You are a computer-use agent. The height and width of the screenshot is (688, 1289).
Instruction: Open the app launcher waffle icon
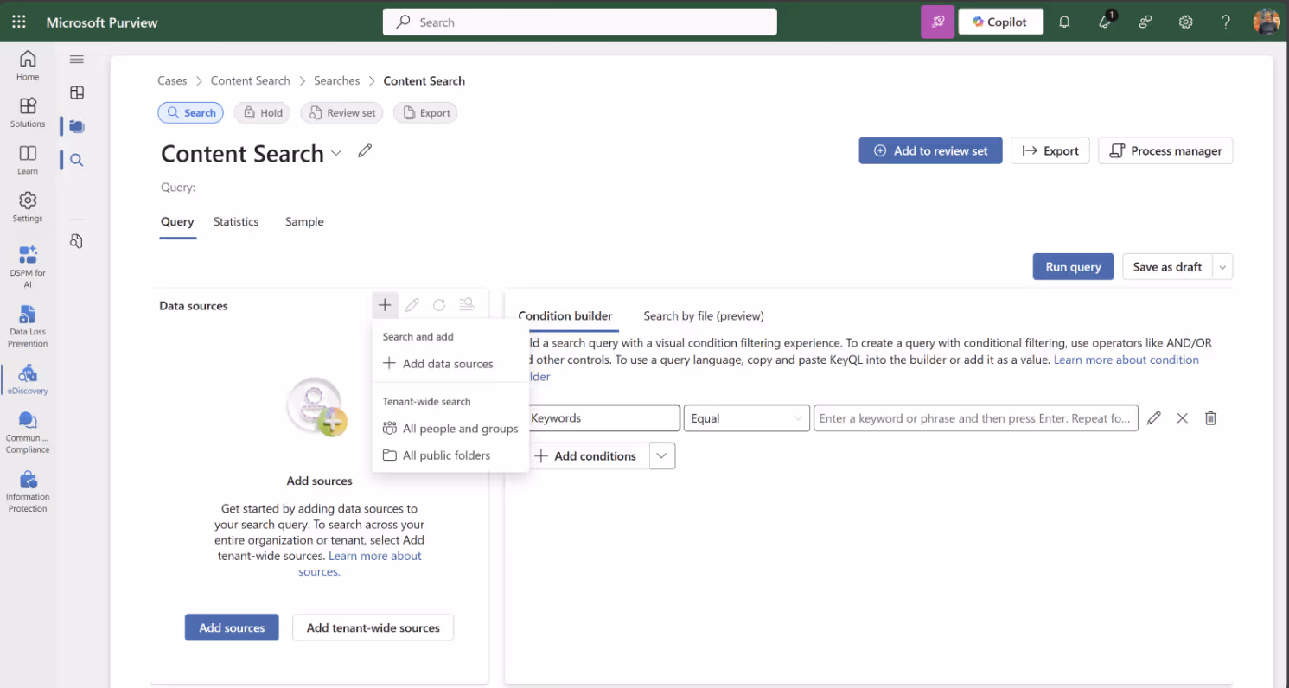[19, 22]
